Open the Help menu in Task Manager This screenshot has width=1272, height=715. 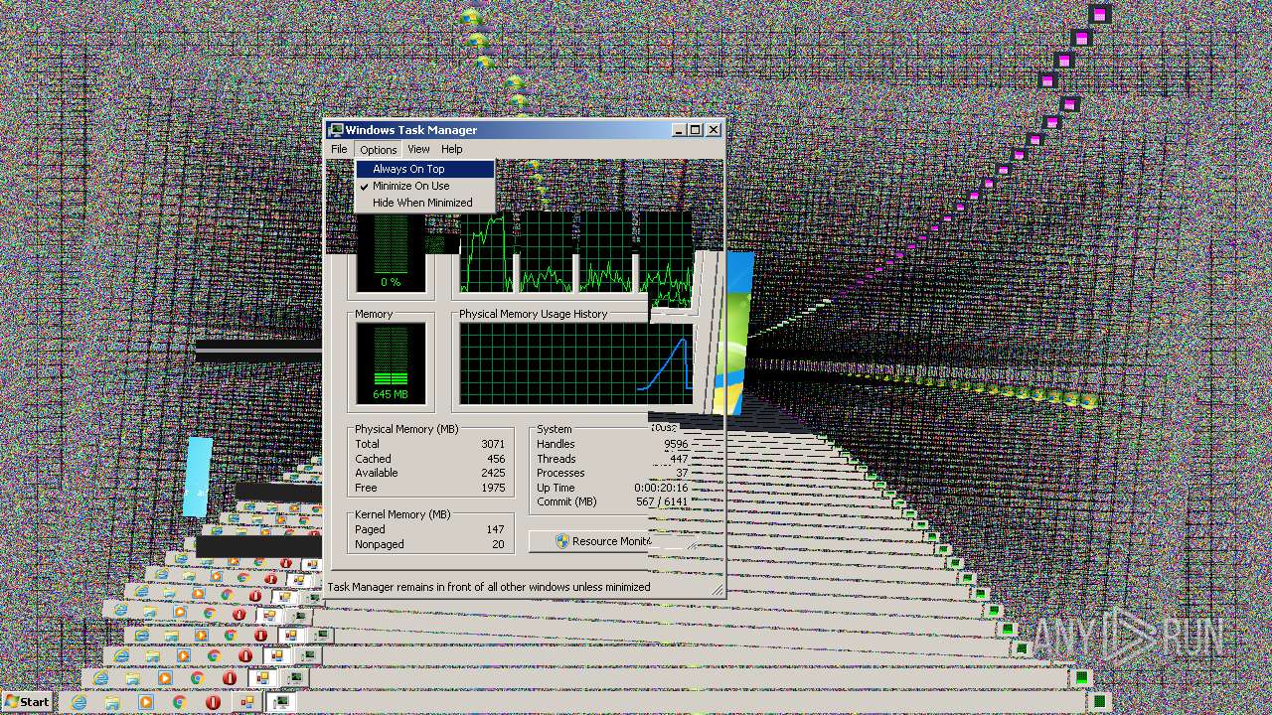(452, 149)
